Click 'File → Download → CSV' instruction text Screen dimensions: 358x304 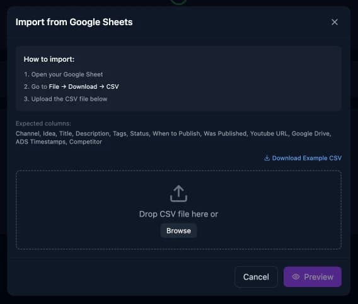click(x=84, y=87)
